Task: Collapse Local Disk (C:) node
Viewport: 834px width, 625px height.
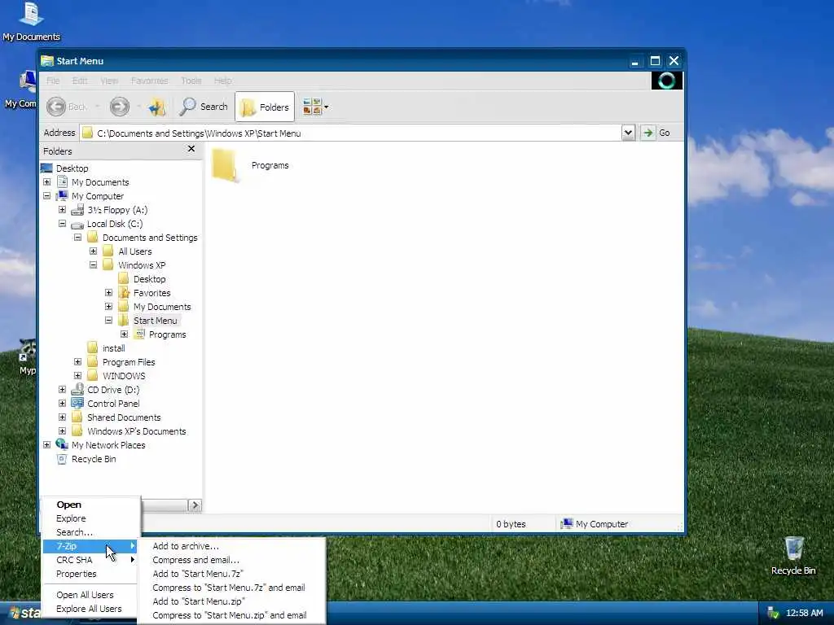Action: [x=62, y=224]
